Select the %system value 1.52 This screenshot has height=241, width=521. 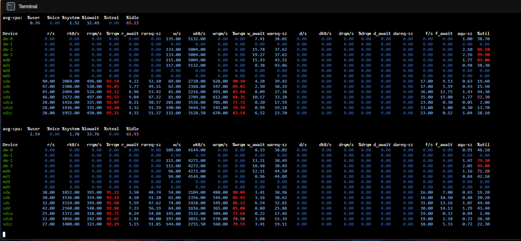[74, 23]
